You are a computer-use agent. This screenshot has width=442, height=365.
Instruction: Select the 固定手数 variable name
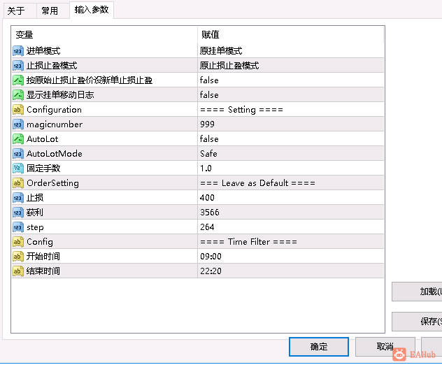(43, 169)
